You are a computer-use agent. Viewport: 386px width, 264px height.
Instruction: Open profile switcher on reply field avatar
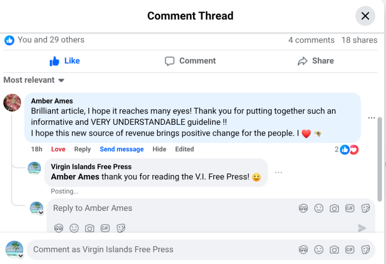[41, 213]
